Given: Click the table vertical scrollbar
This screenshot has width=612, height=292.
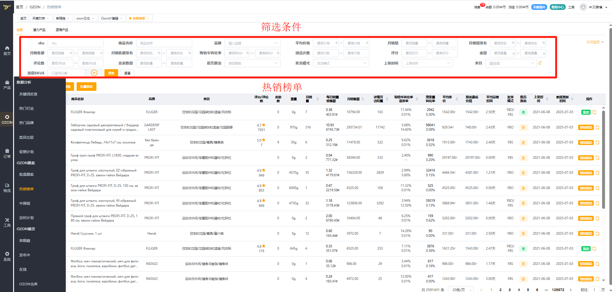Looking at the screenshot, I should (603, 159).
